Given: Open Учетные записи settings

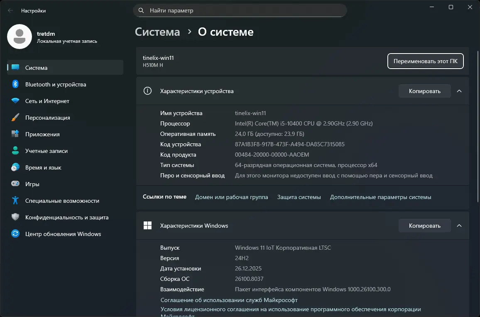Looking at the screenshot, I should 65,151.
